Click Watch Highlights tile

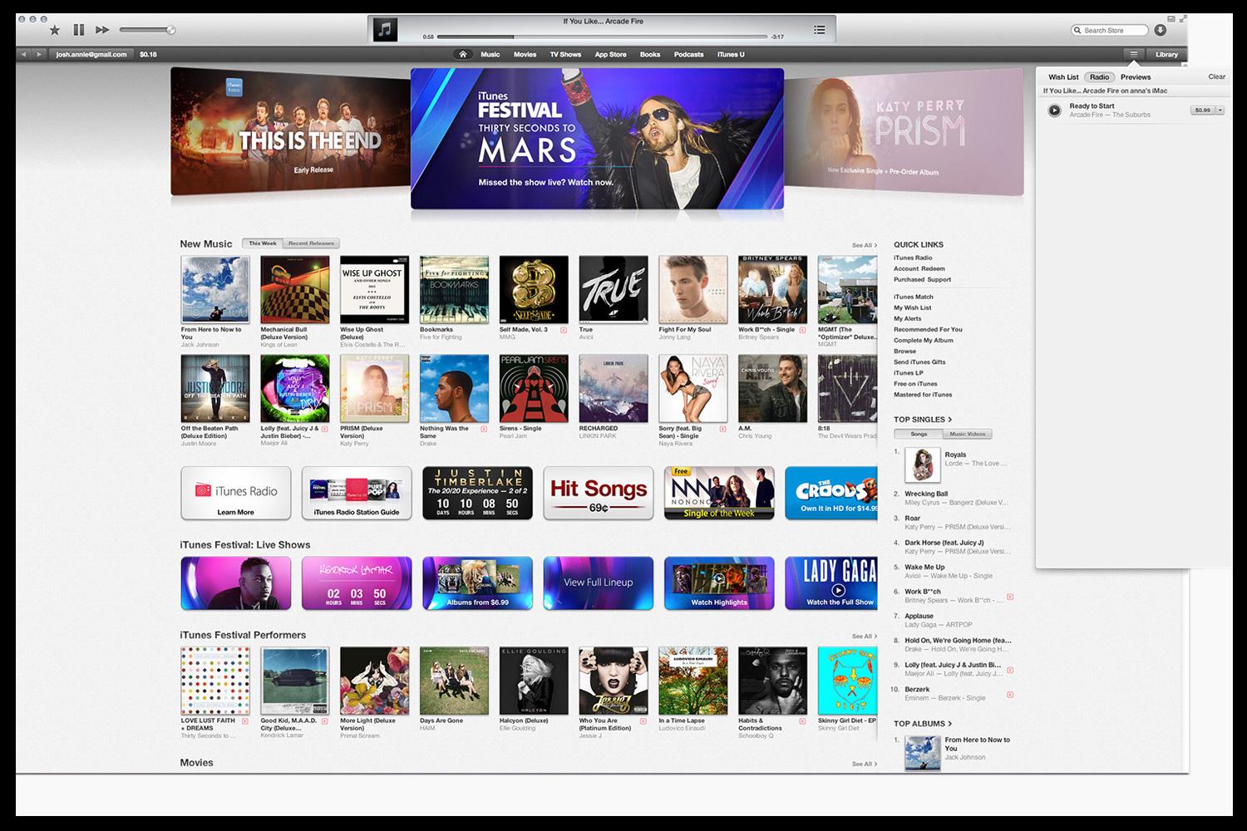click(x=719, y=583)
